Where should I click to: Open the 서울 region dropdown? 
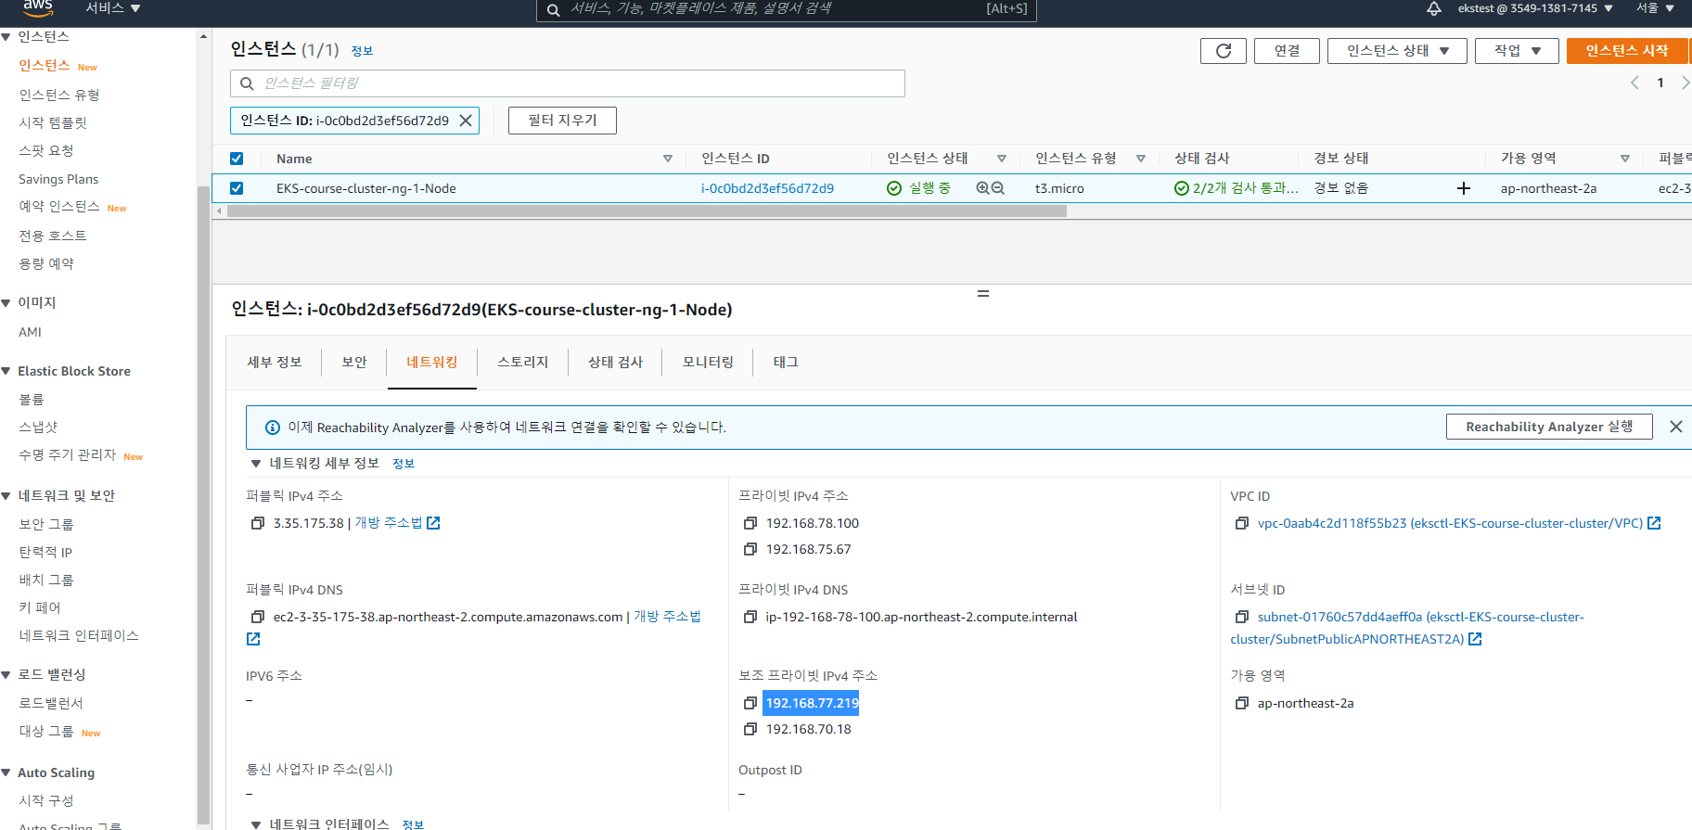[x=1655, y=8]
